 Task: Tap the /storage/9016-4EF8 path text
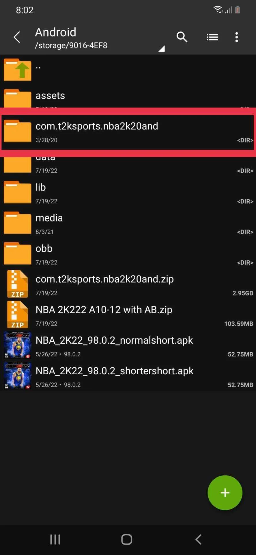[71, 45]
